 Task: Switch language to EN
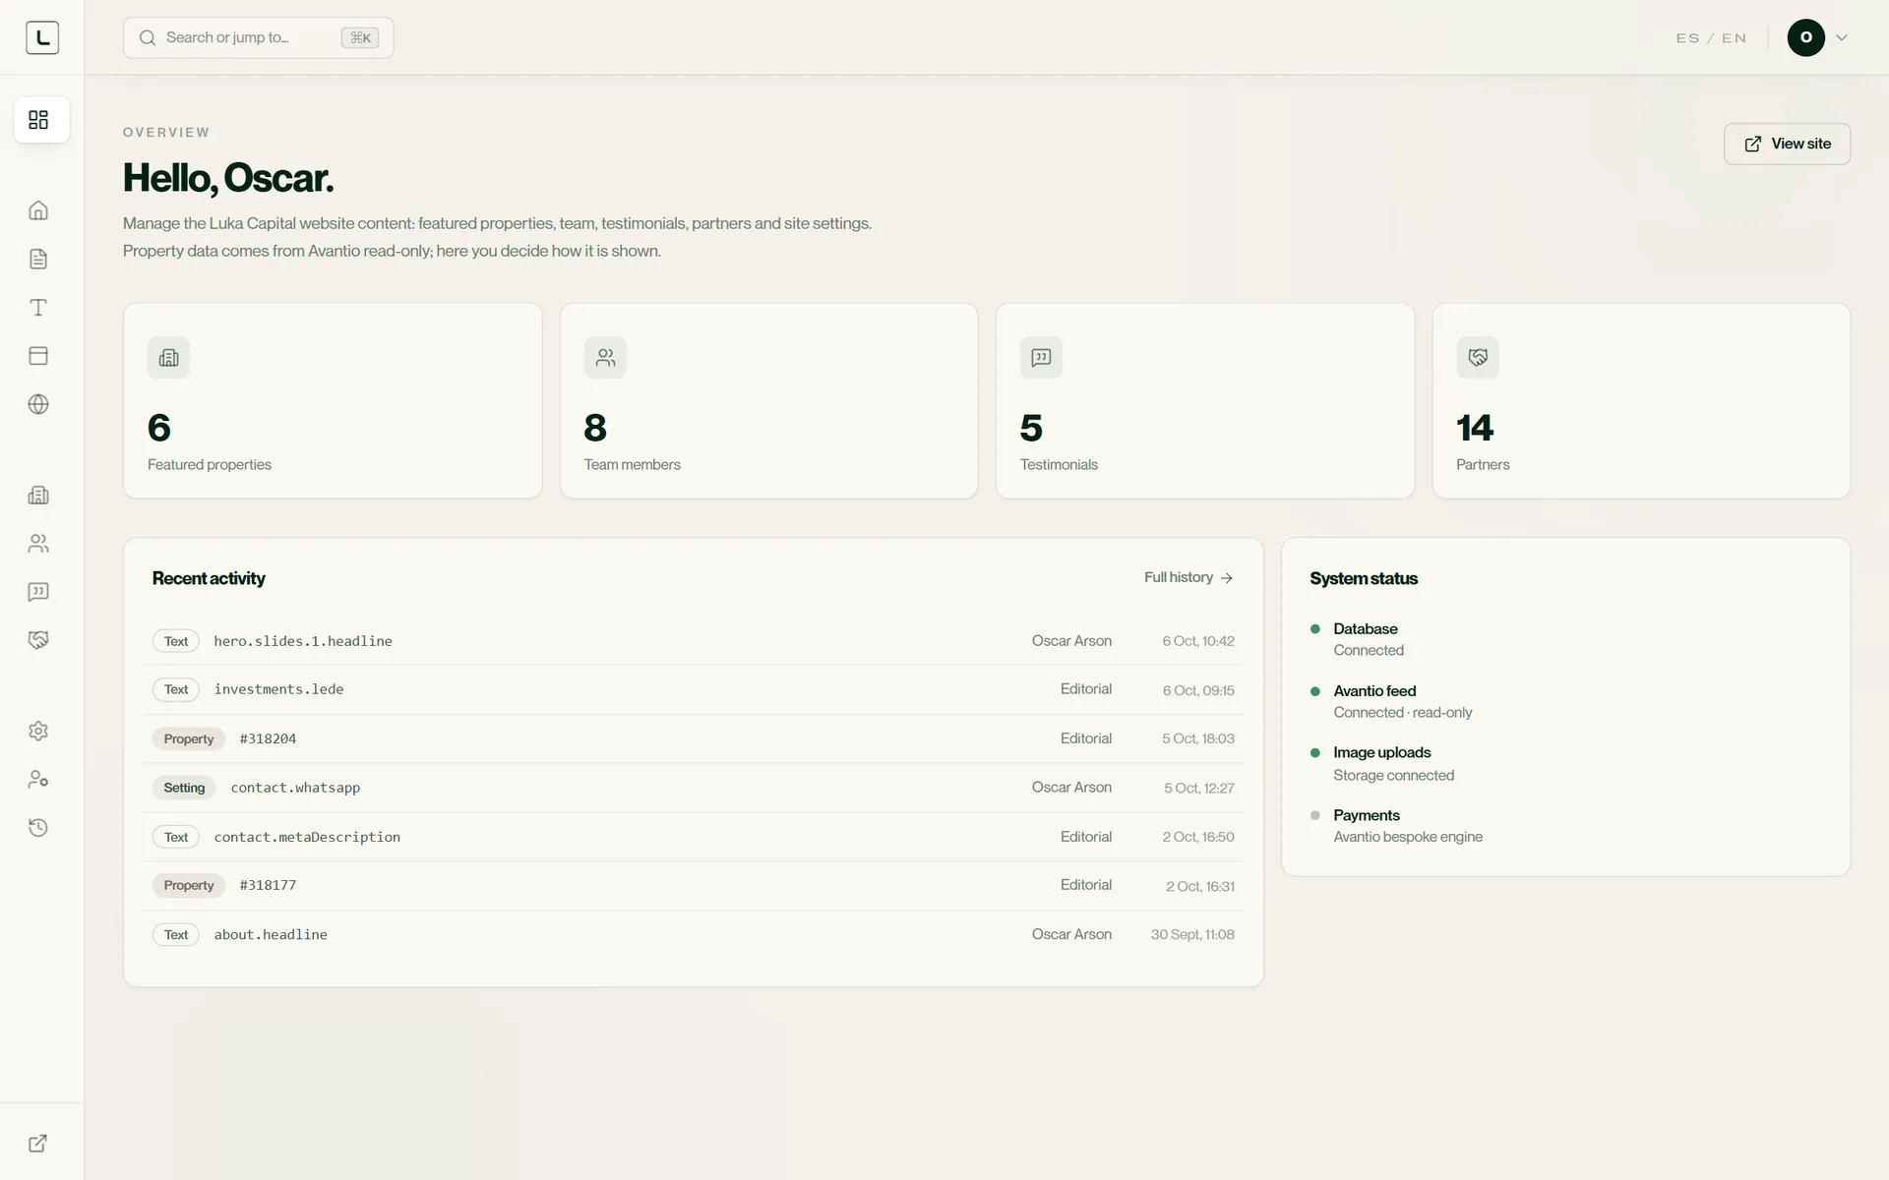(1734, 38)
